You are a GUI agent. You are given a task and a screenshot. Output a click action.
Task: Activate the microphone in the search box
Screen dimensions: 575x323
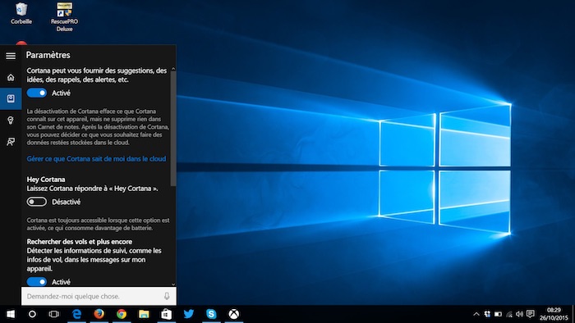point(167,296)
